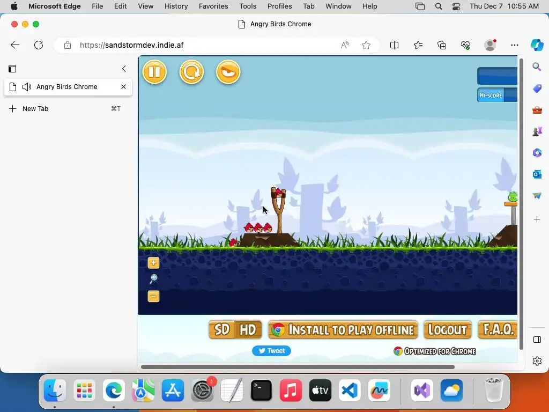Open Control Center in menu bar
This screenshot has height=412, width=549.
[456, 6]
